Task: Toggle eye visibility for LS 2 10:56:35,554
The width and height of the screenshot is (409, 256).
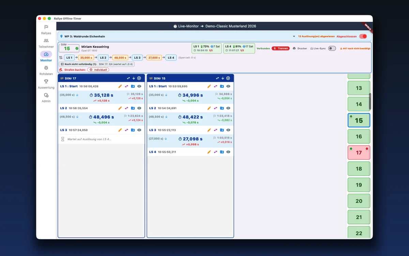Action: 139,108
